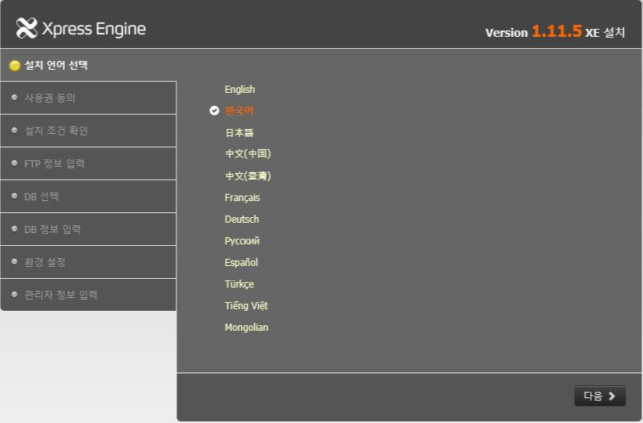Click the Xpress Engine logo icon
The height and width of the screenshot is (423, 643).
pos(26,28)
